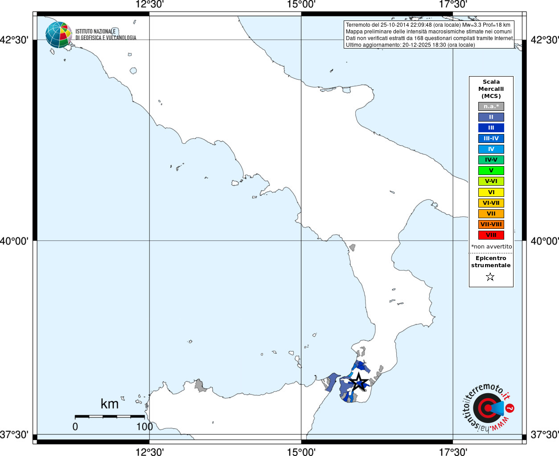The width and height of the screenshot is (559, 456).
Task: Click the top 17°30' longitude label
Action: click(453, 4)
